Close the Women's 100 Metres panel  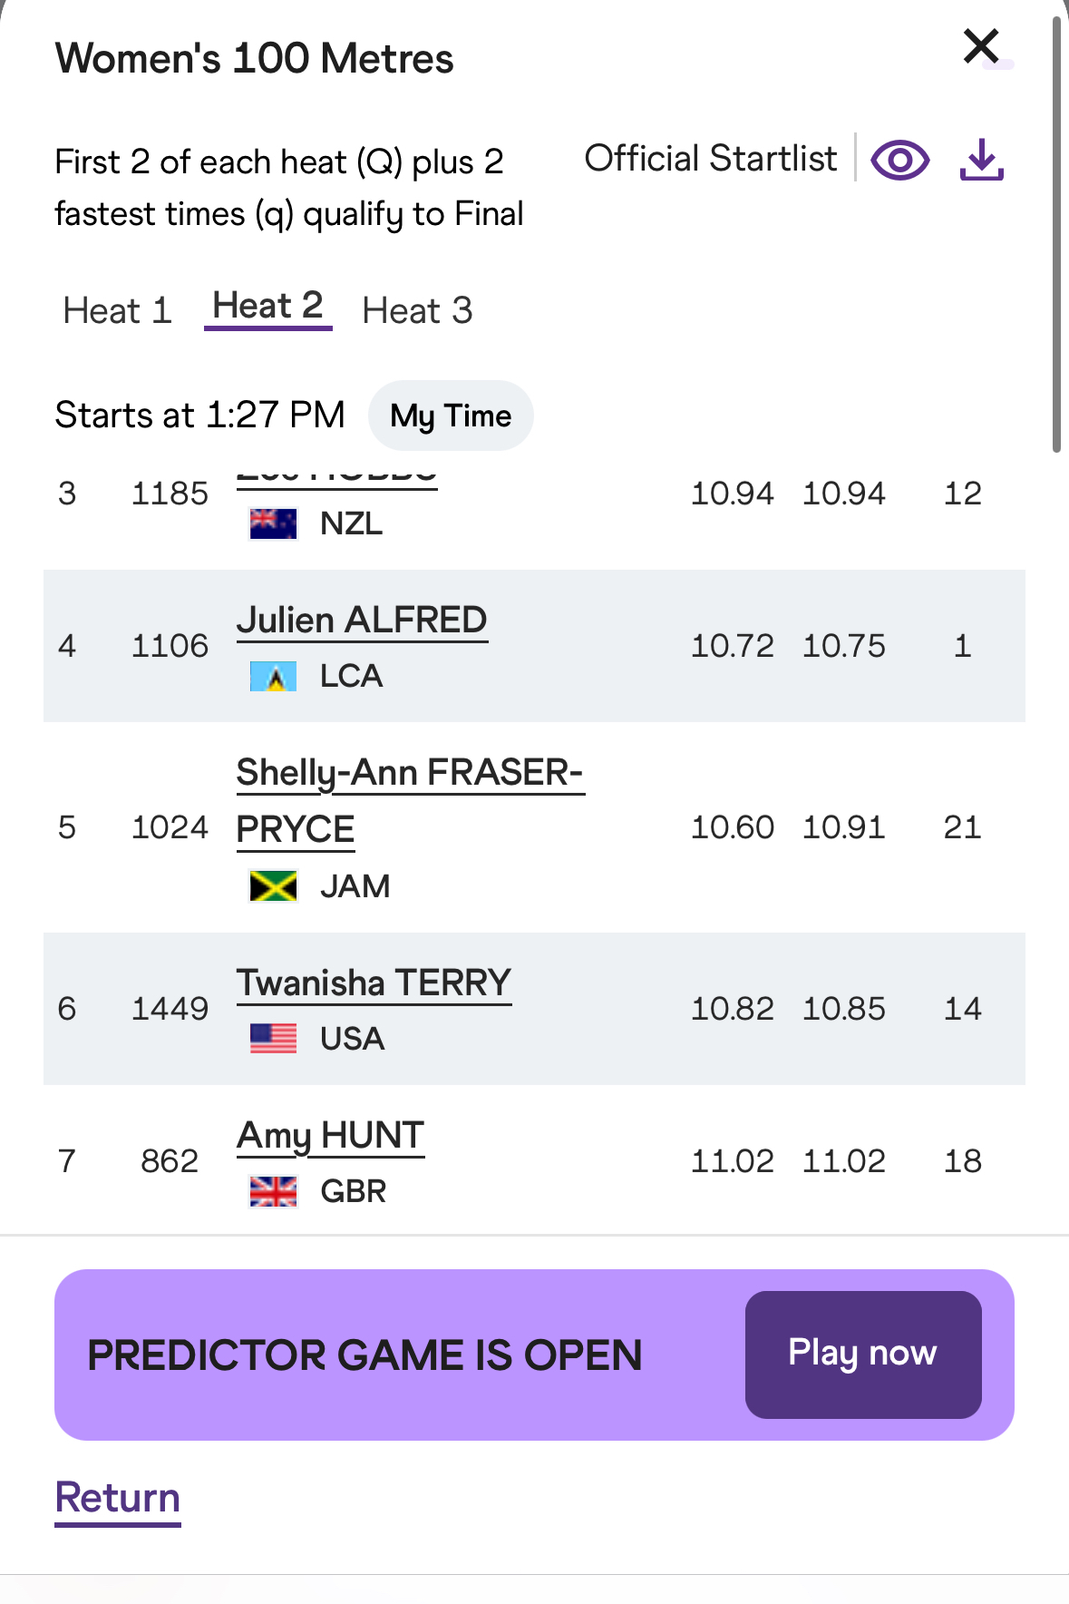981,46
